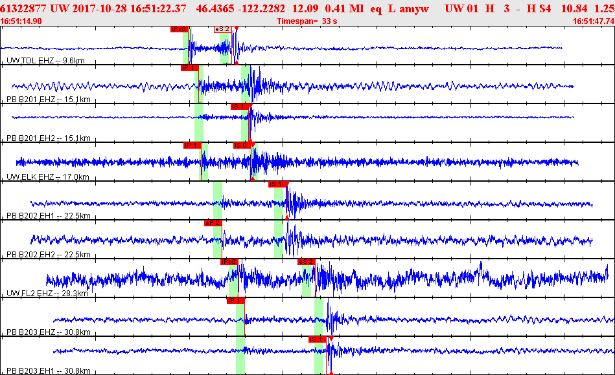This screenshot has height=375, width=615.
Task: Click the eS 2 pick flag on UW.FL2.EHZ
Action: [x=306, y=262]
